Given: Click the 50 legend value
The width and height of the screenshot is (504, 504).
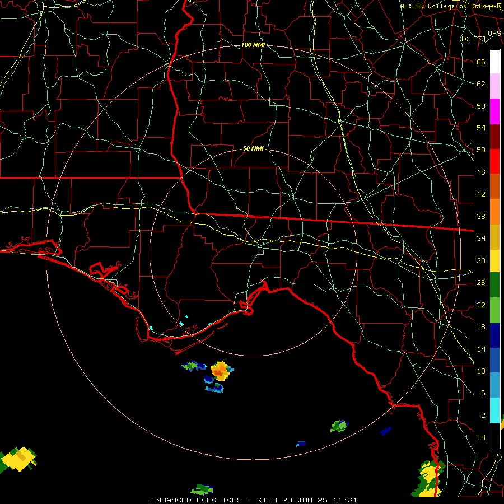Looking at the screenshot, I should [x=481, y=150].
